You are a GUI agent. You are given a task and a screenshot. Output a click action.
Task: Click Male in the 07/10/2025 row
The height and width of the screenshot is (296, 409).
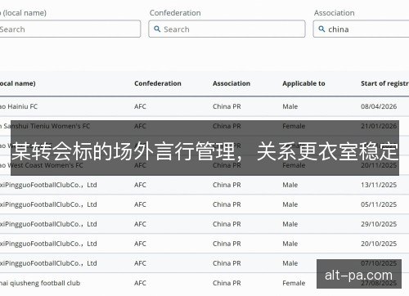[290, 263]
